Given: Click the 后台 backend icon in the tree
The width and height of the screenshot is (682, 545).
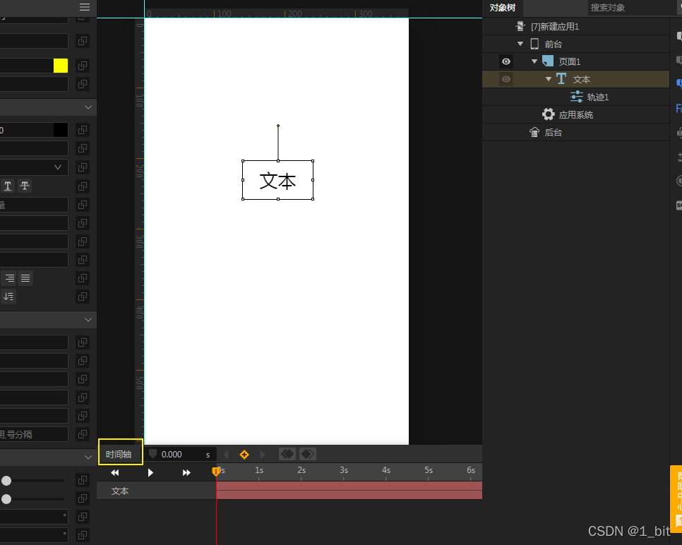Looking at the screenshot, I should click(x=534, y=132).
